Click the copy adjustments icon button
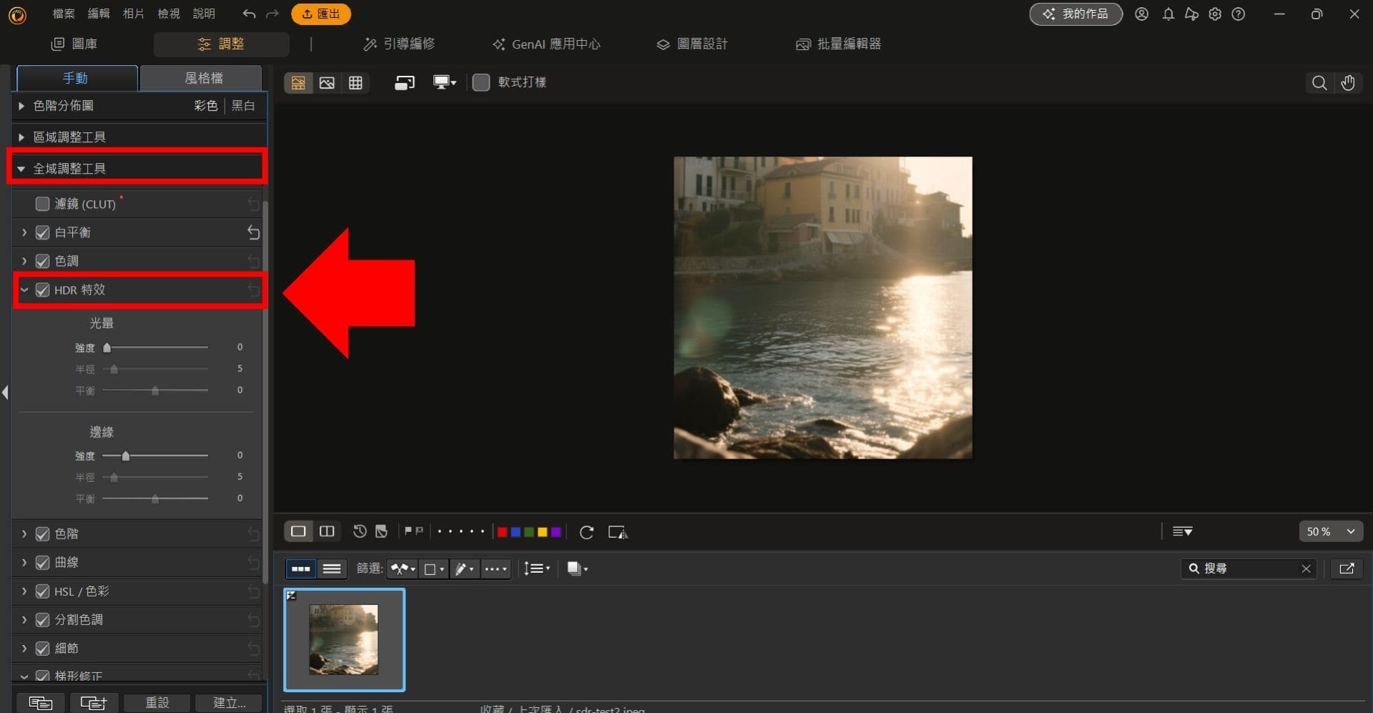Viewport: 1373px width, 713px height. pyautogui.click(x=41, y=703)
